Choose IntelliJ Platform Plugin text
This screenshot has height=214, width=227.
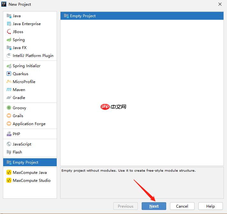tap(33, 56)
